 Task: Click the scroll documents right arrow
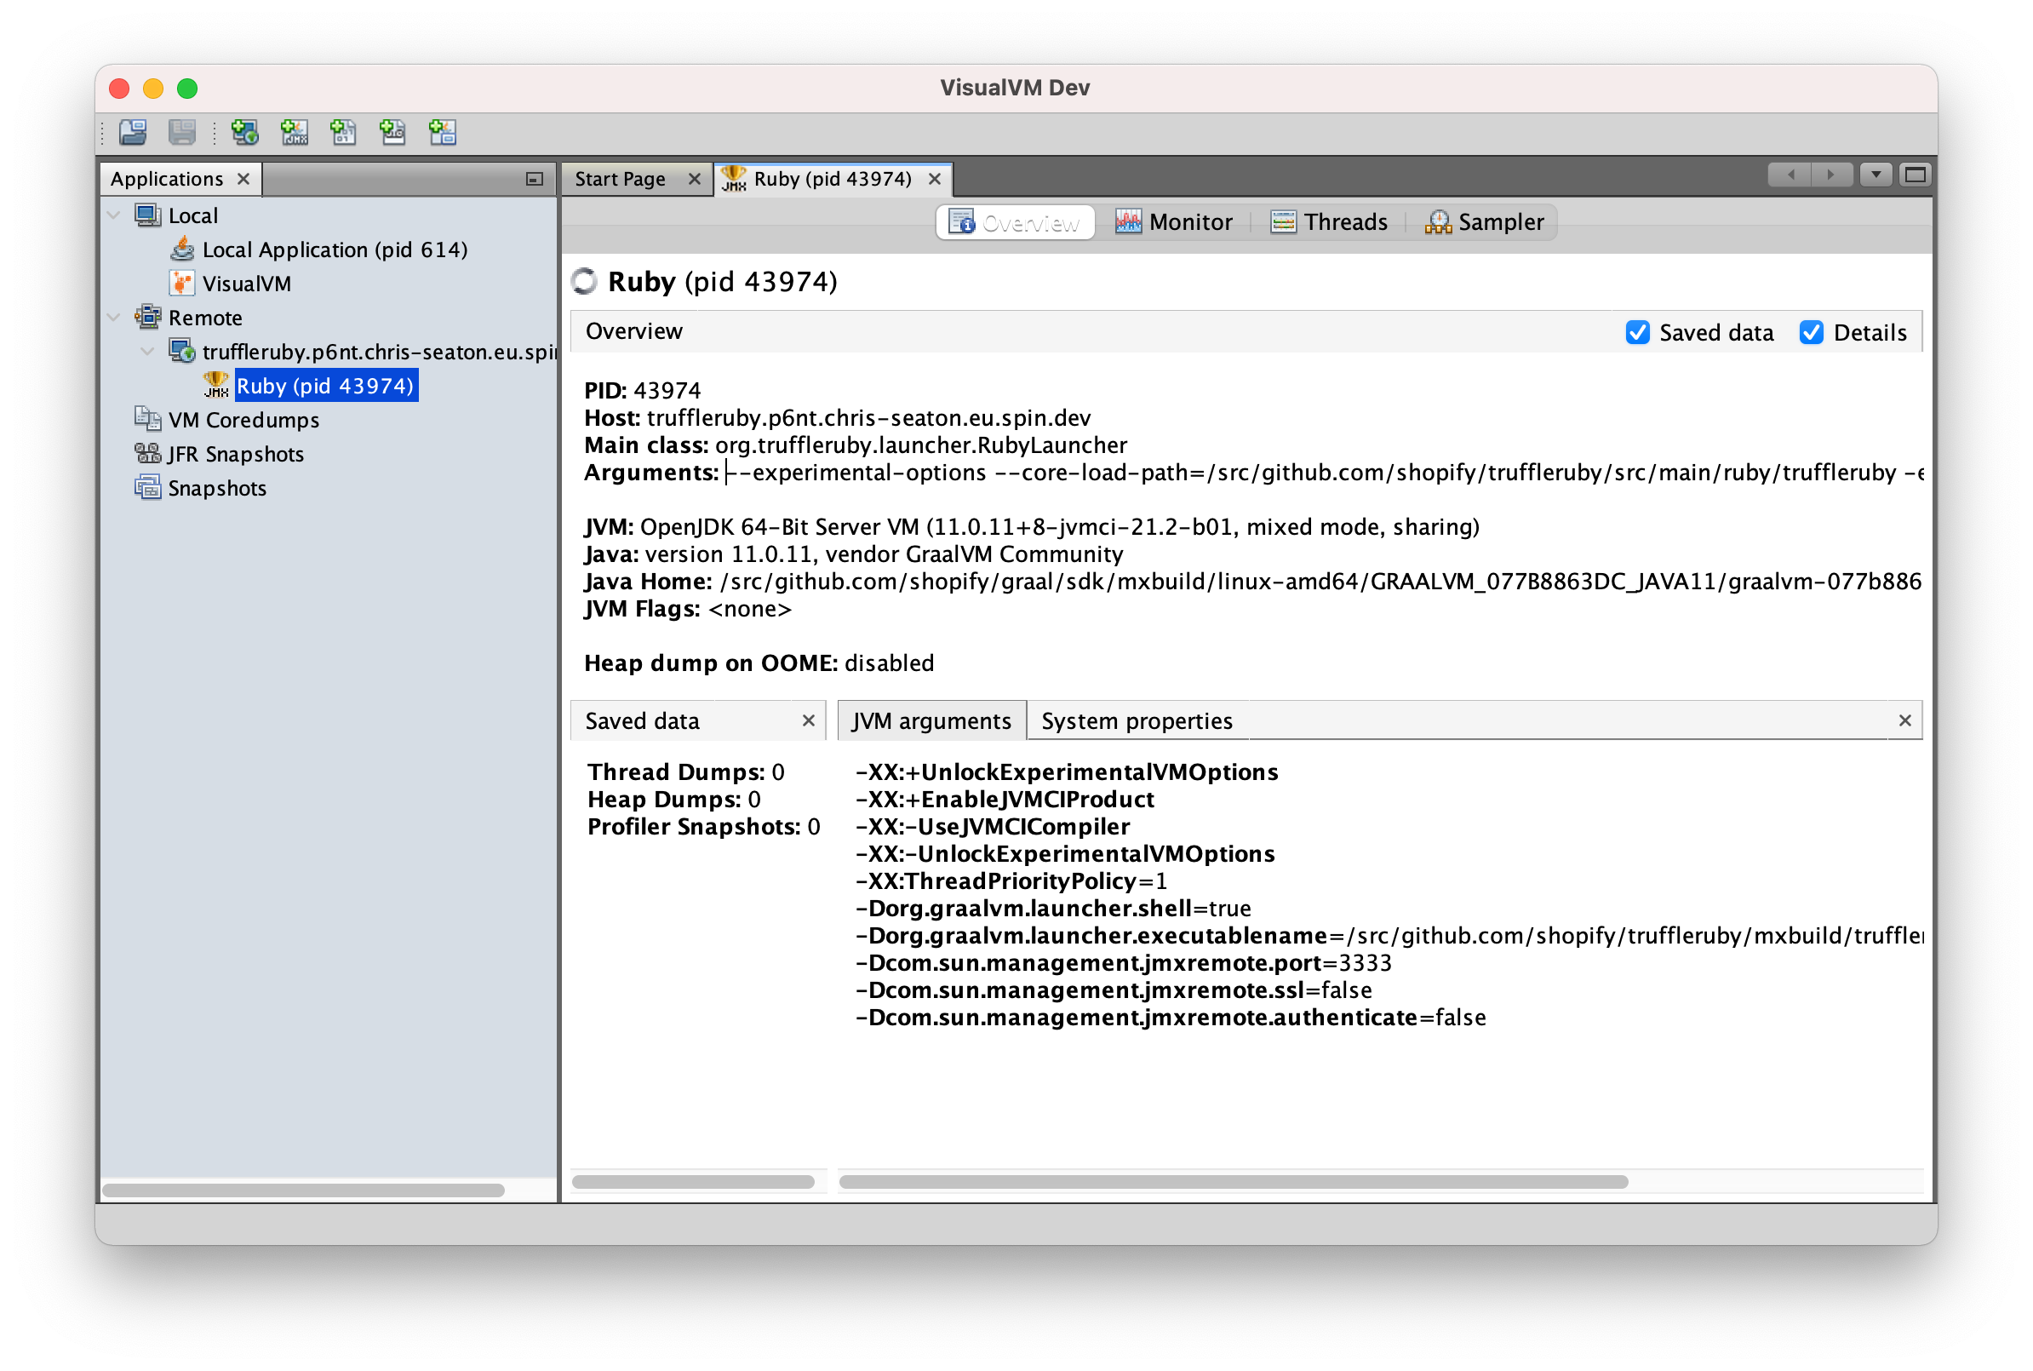click(x=1831, y=175)
